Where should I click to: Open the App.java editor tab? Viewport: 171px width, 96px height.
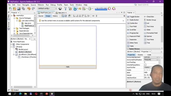pyautogui.click(x=61, y=13)
